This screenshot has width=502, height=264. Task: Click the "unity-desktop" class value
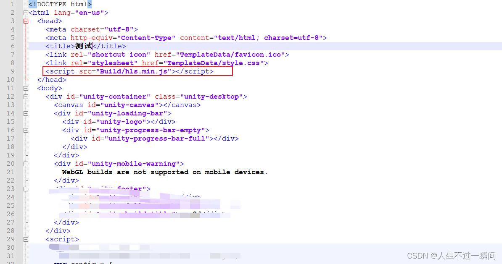211,97
